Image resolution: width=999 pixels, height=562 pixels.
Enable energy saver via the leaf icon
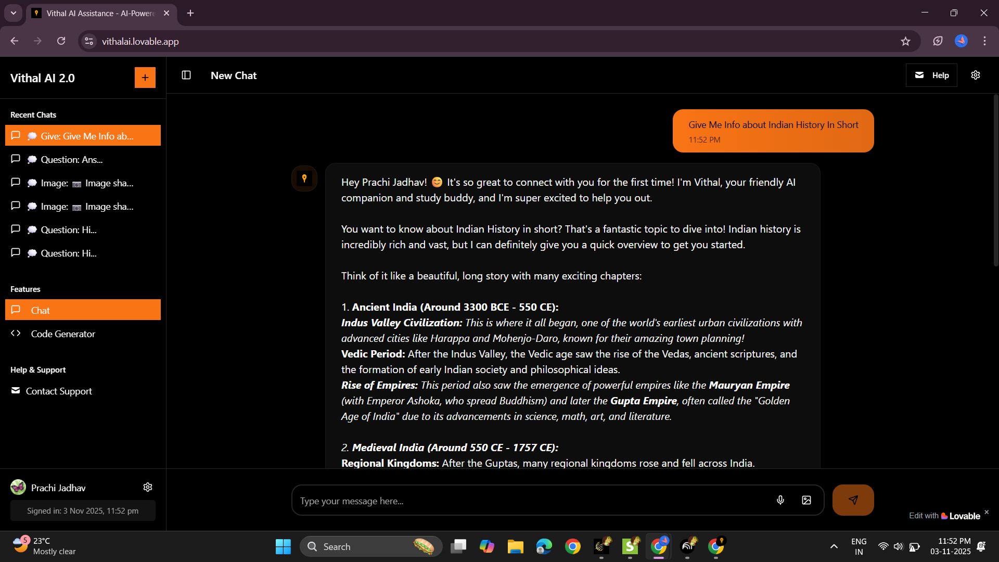pos(938,41)
